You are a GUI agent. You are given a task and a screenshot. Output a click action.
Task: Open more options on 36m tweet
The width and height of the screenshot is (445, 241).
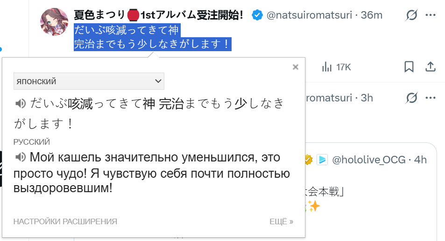431,15
